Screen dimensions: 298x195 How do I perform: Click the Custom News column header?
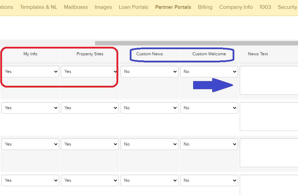[150, 54]
